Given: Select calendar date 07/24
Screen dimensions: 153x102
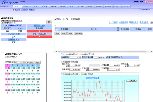Looking at the screenshot, I should coord(23,68).
